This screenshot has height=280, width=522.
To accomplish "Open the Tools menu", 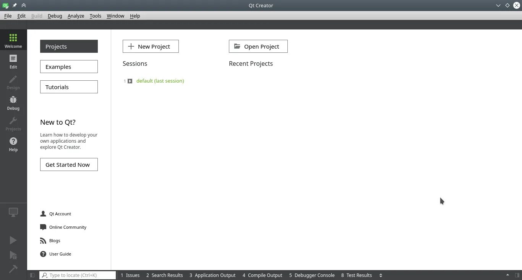I will (x=95, y=16).
